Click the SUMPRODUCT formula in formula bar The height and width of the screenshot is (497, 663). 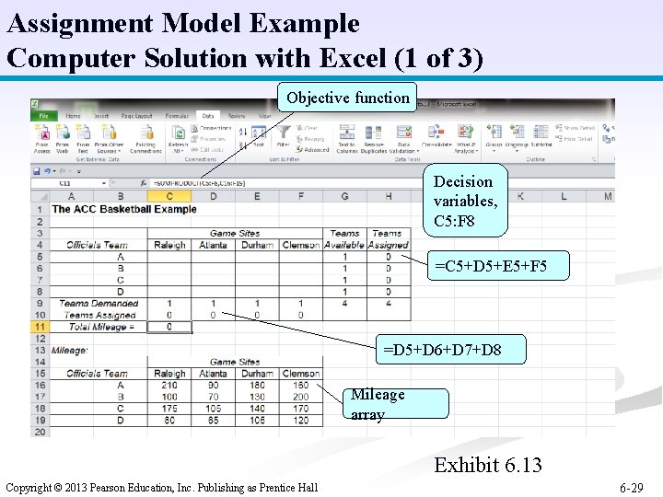coord(199,183)
